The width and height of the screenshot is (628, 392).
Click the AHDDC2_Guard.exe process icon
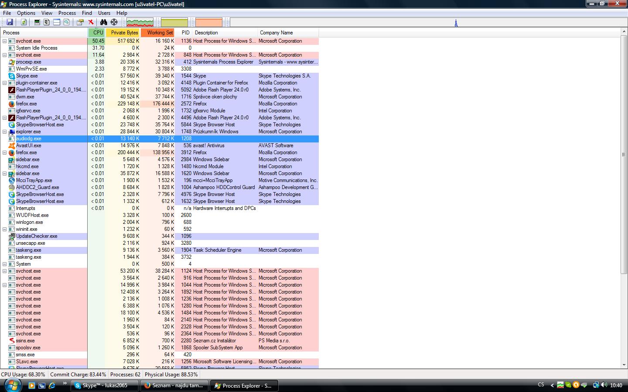pyautogui.click(x=12, y=187)
